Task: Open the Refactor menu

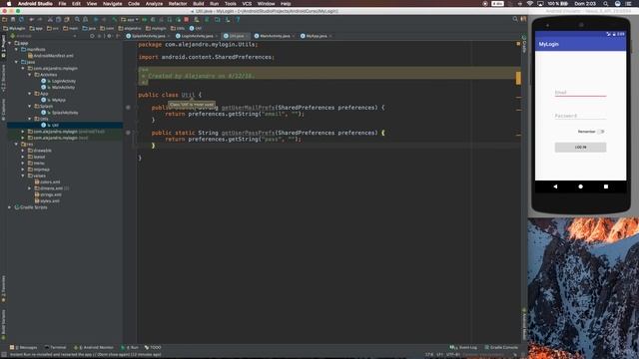Action: pos(178,4)
